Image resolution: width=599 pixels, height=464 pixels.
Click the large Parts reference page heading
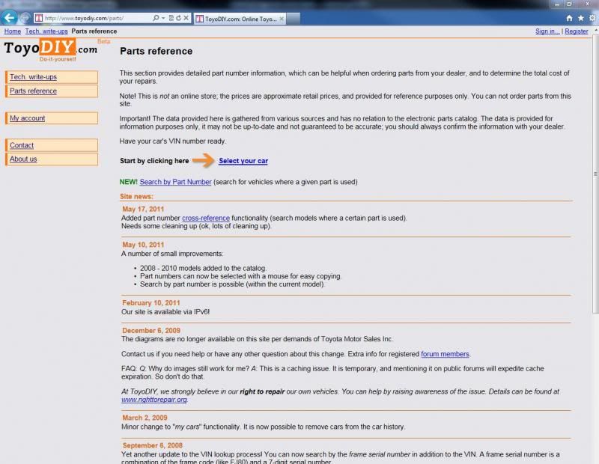pyautogui.click(x=156, y=51)
